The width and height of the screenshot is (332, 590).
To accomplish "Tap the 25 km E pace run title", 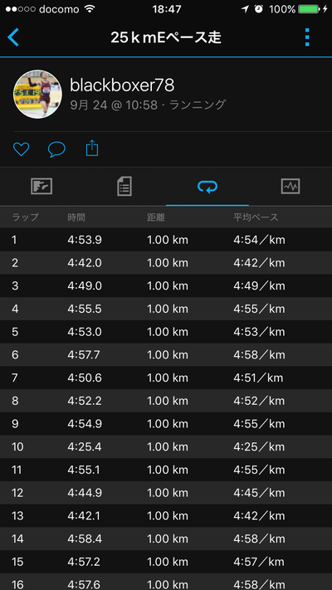I will click(166, 37).
